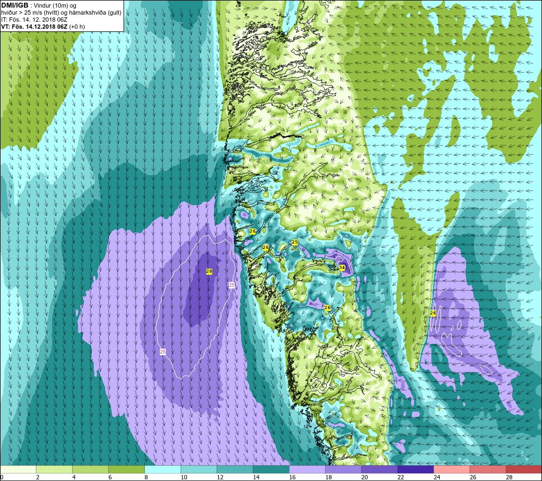Pick the 8–10 m/s light cyan legend swatch
The image size is (542, 481).
pyautogui.click(x=163, y=470)
